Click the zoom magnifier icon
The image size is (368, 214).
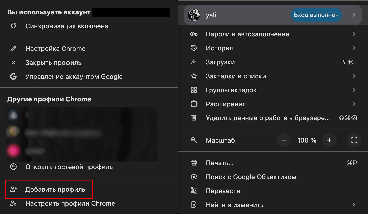194,140
